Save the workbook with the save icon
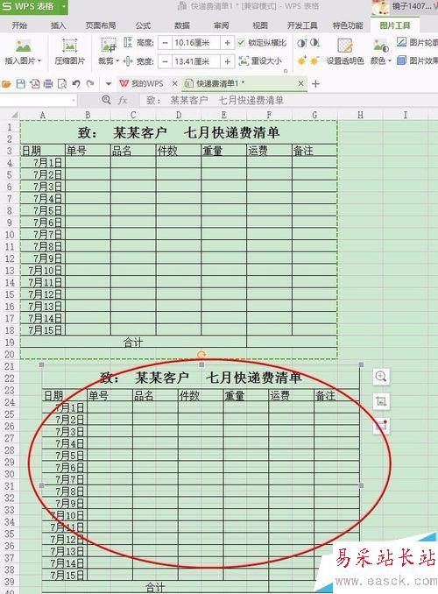The width and height of the screenshot is (438, 594). [x=20, y=84]
